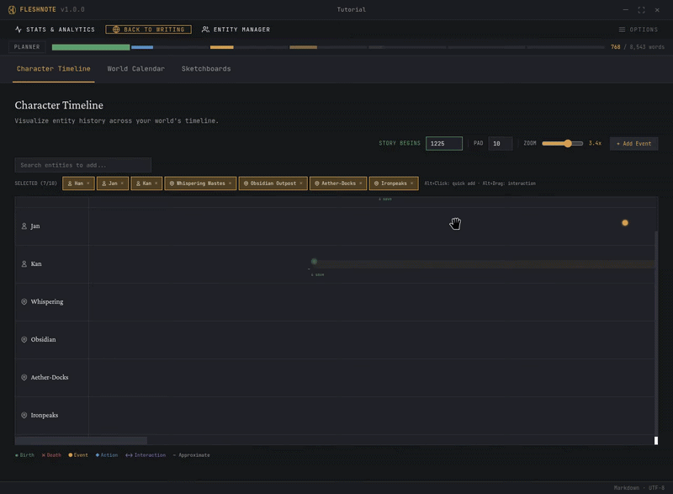Select Obsidian row label
This screenshot has height=494, width=673.
click(43, 339)
